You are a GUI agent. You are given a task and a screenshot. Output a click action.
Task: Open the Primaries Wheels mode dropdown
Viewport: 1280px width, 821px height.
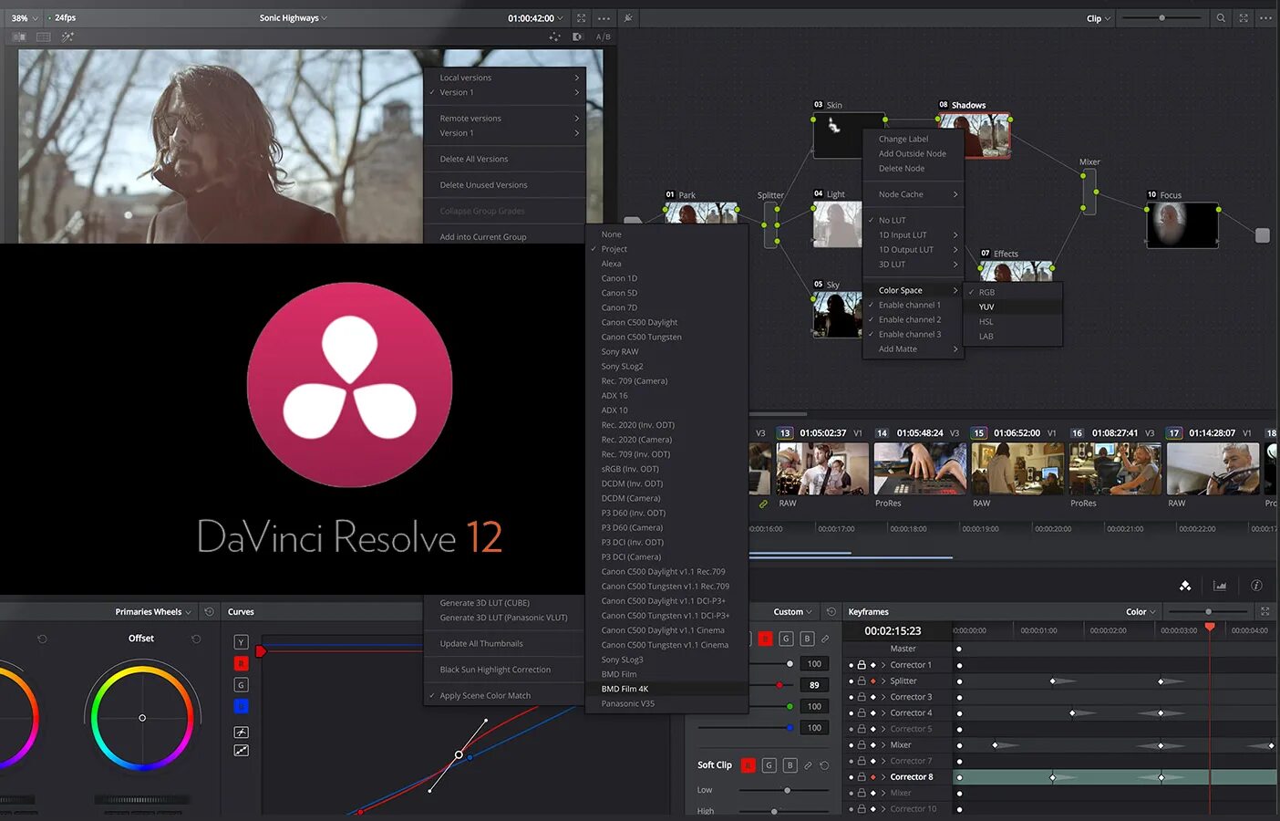(x=153, y=612)
